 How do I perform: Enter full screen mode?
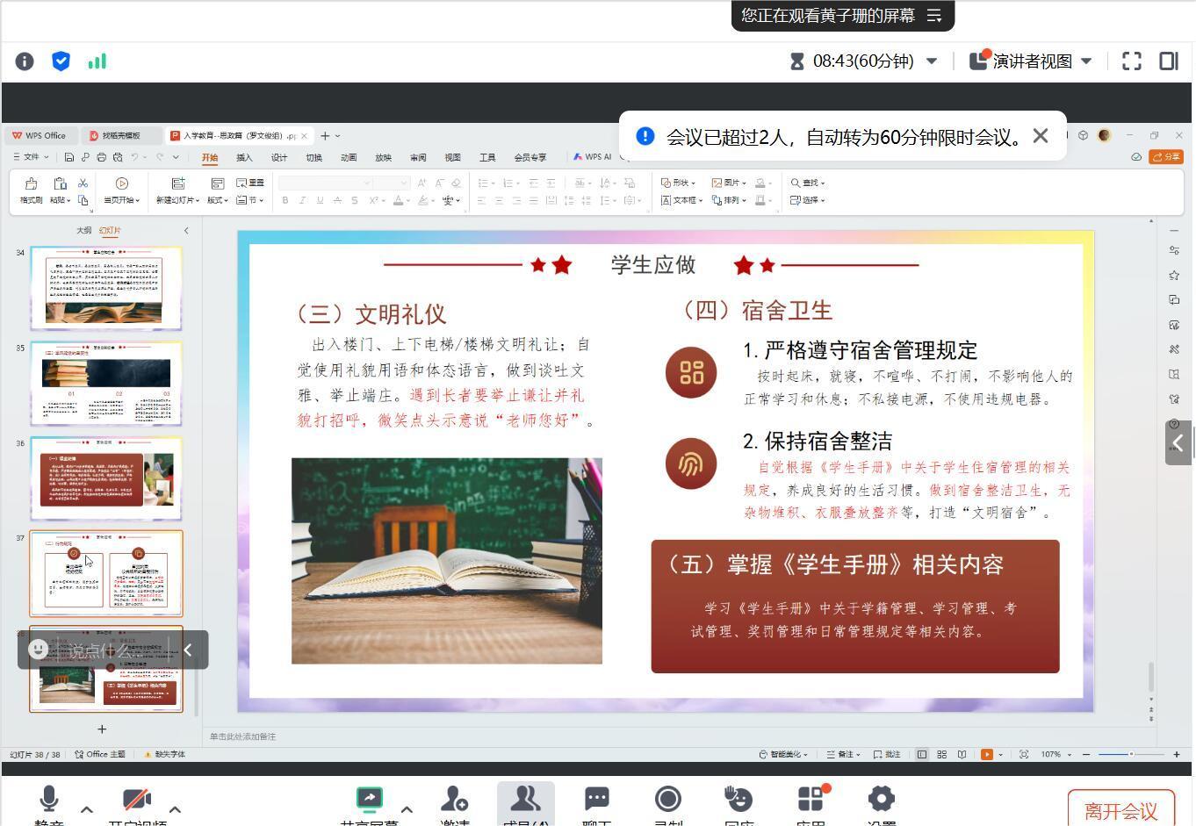click(1132, 61)
